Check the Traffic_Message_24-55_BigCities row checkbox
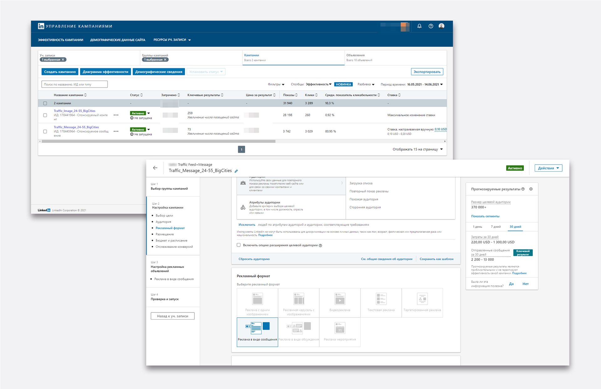601x389 pixels. (45, 131)
